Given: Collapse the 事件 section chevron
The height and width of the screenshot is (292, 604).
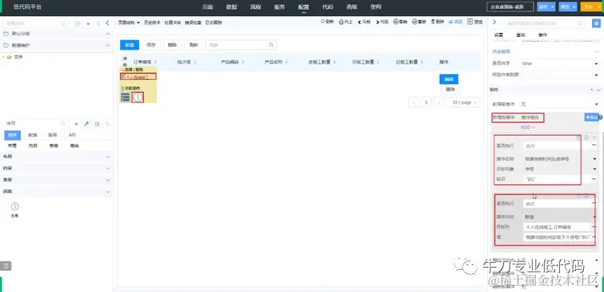Looking at the screenshot, I should tap(598, 89).
